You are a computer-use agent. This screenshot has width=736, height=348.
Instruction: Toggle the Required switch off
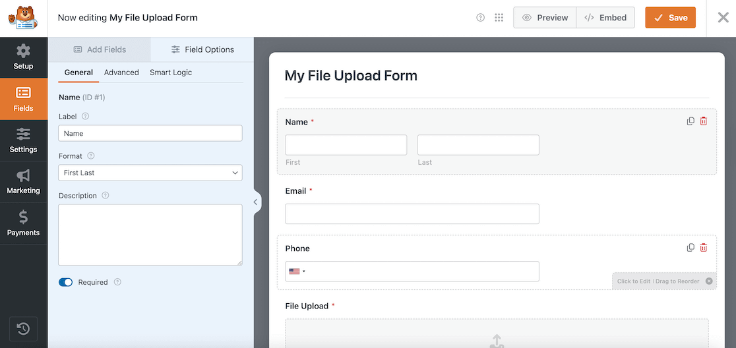[x=66, y=282]
